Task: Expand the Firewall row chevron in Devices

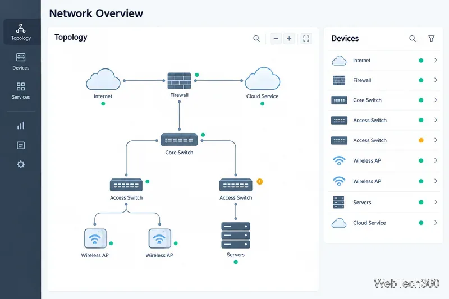Action: (436, 80)
